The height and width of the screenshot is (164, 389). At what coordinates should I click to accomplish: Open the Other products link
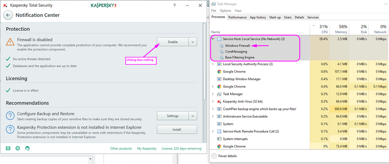(121, 149)
